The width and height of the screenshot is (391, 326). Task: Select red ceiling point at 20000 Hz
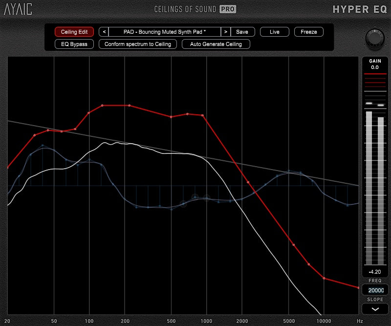(358, 287)
